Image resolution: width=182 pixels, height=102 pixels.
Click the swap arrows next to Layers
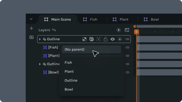[x=54, y=30]
